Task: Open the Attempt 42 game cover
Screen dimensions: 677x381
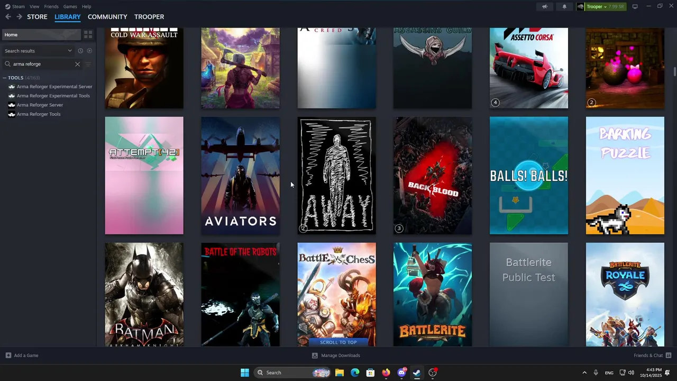Action: pyautogui.click(x=144, y=176)
